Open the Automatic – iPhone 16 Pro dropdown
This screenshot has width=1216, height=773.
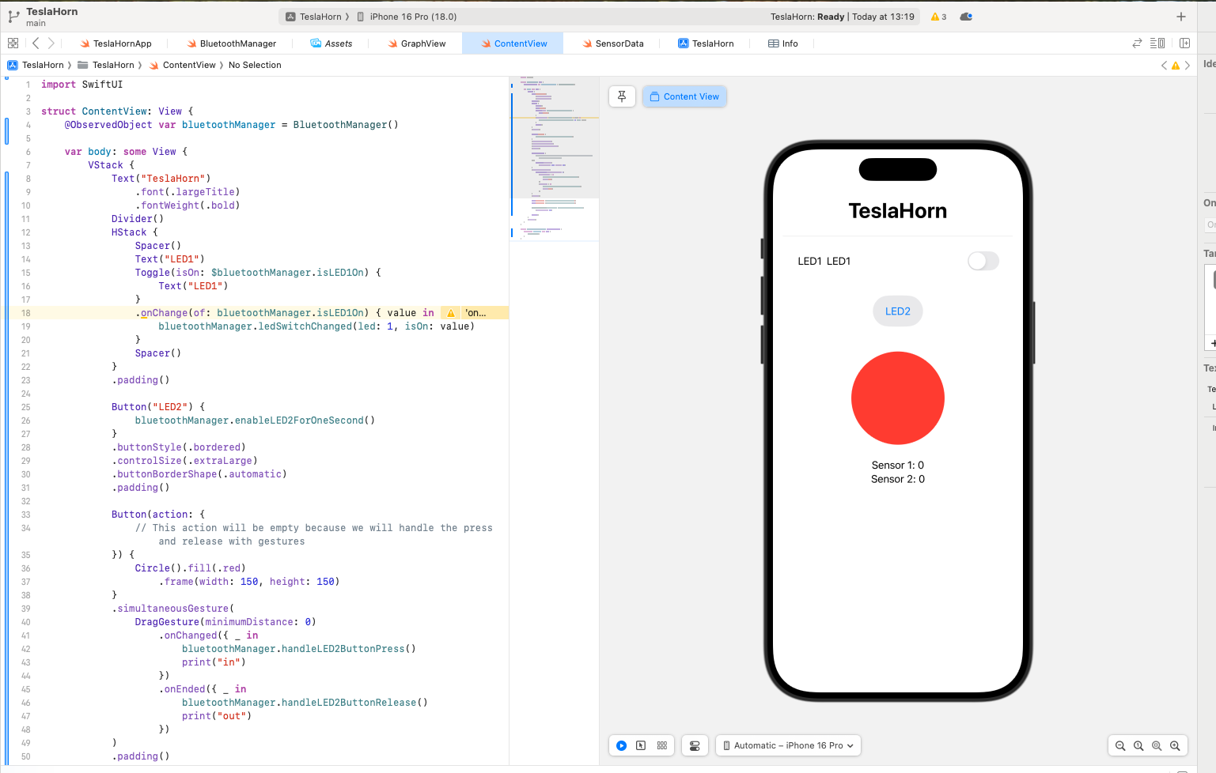tap(788, 745)
